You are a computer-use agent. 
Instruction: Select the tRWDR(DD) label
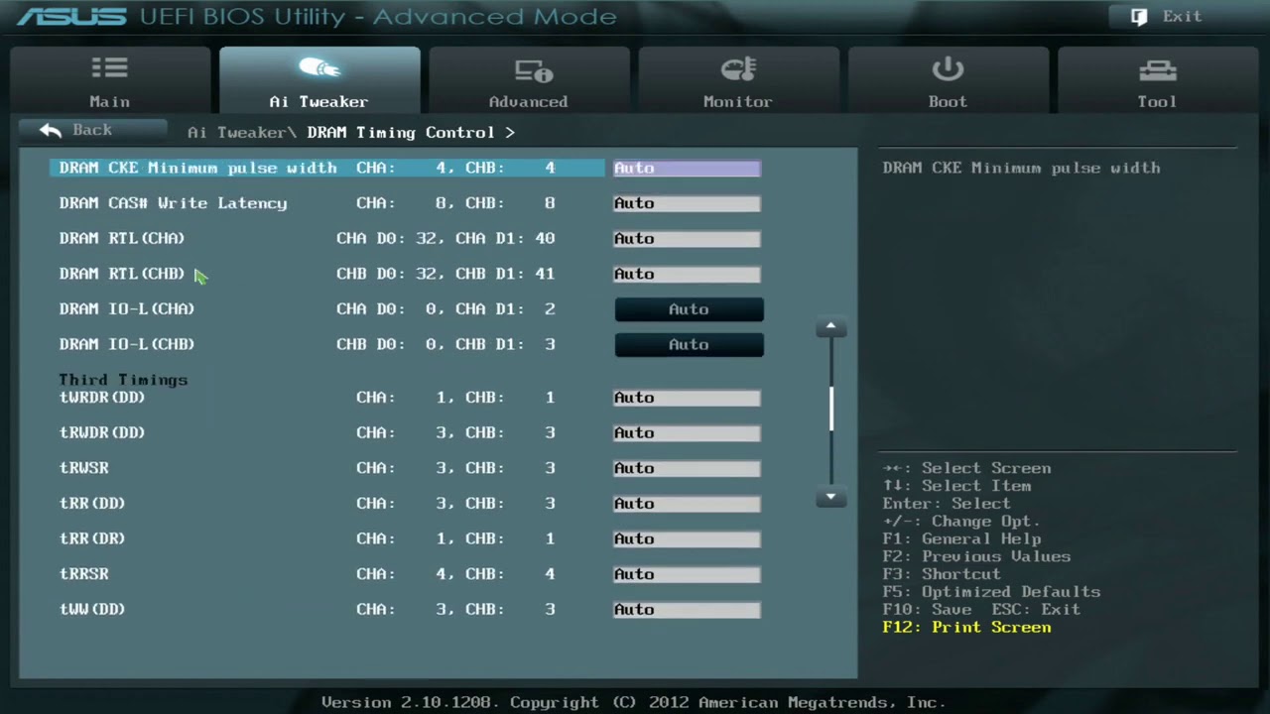[x=102, y=433]
